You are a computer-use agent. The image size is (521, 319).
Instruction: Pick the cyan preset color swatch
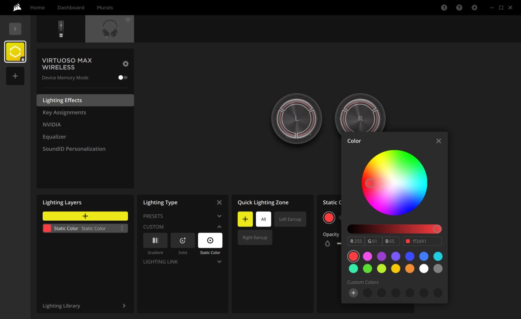[x=438, y=256]
